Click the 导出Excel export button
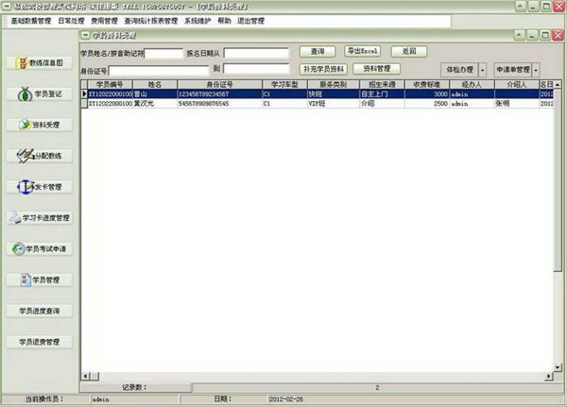 [x=362, y=51]
